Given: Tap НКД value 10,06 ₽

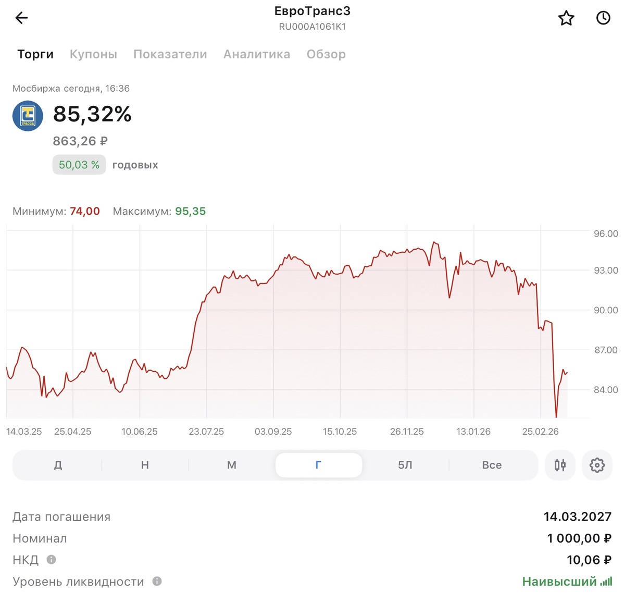Looking at the screenshot, I should point(589,560).
